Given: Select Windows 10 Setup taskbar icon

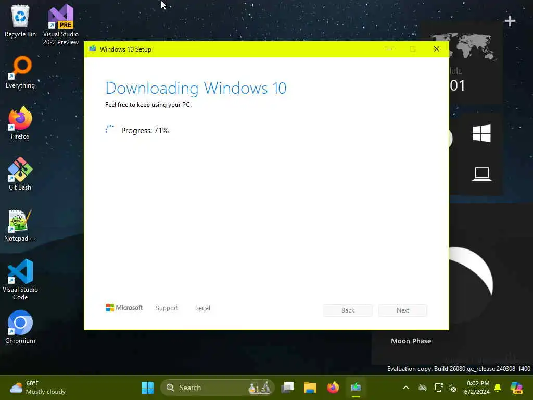Looking at the screenshot, I should (x=356, y=387).
